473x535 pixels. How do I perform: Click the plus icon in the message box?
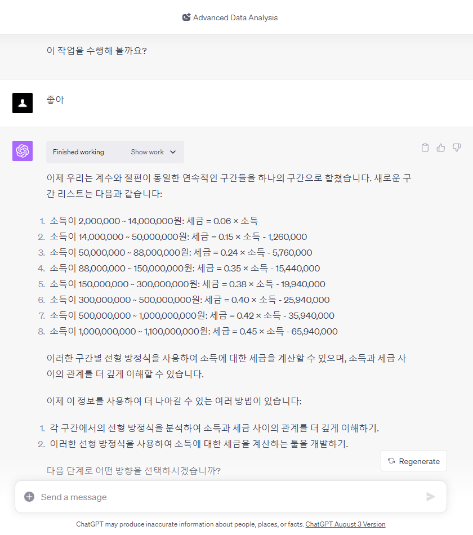pos(29,497)
